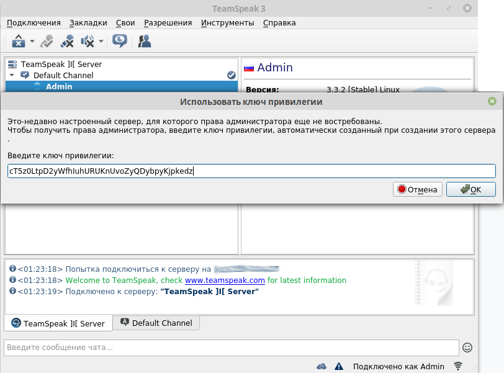Toggle the mute speakers toolbar icon
The image size is (504, 373).
[x=88, y=41]
